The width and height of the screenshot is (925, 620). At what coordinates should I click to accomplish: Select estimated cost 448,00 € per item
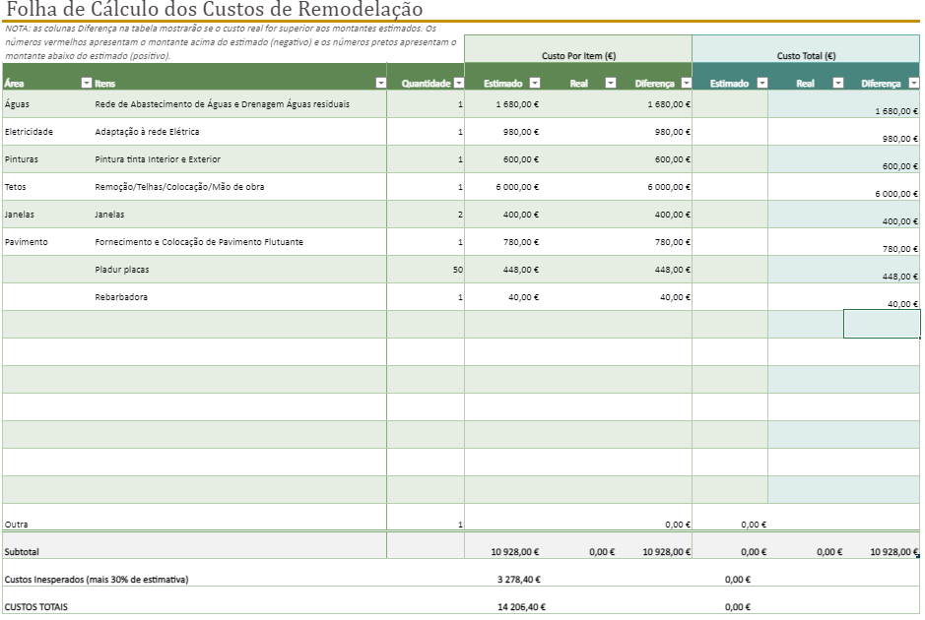click(x=502, y=270)
